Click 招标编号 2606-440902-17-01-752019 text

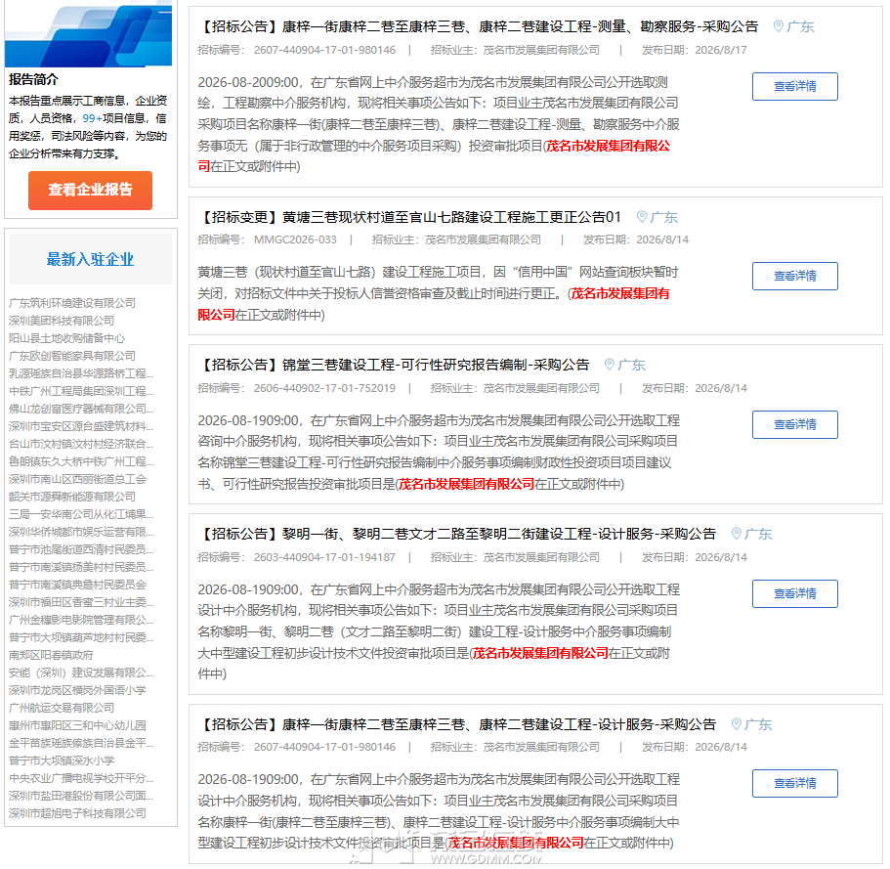pyautogui.click(x=296, y=388)
